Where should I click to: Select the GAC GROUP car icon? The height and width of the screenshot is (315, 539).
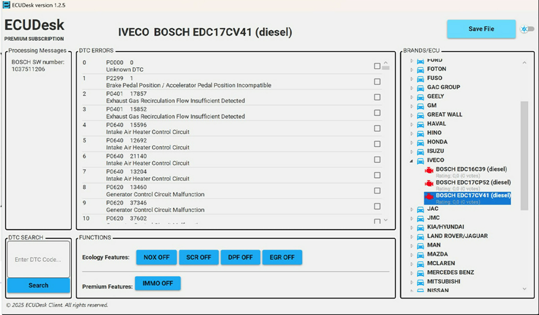[x=421, y=88]
